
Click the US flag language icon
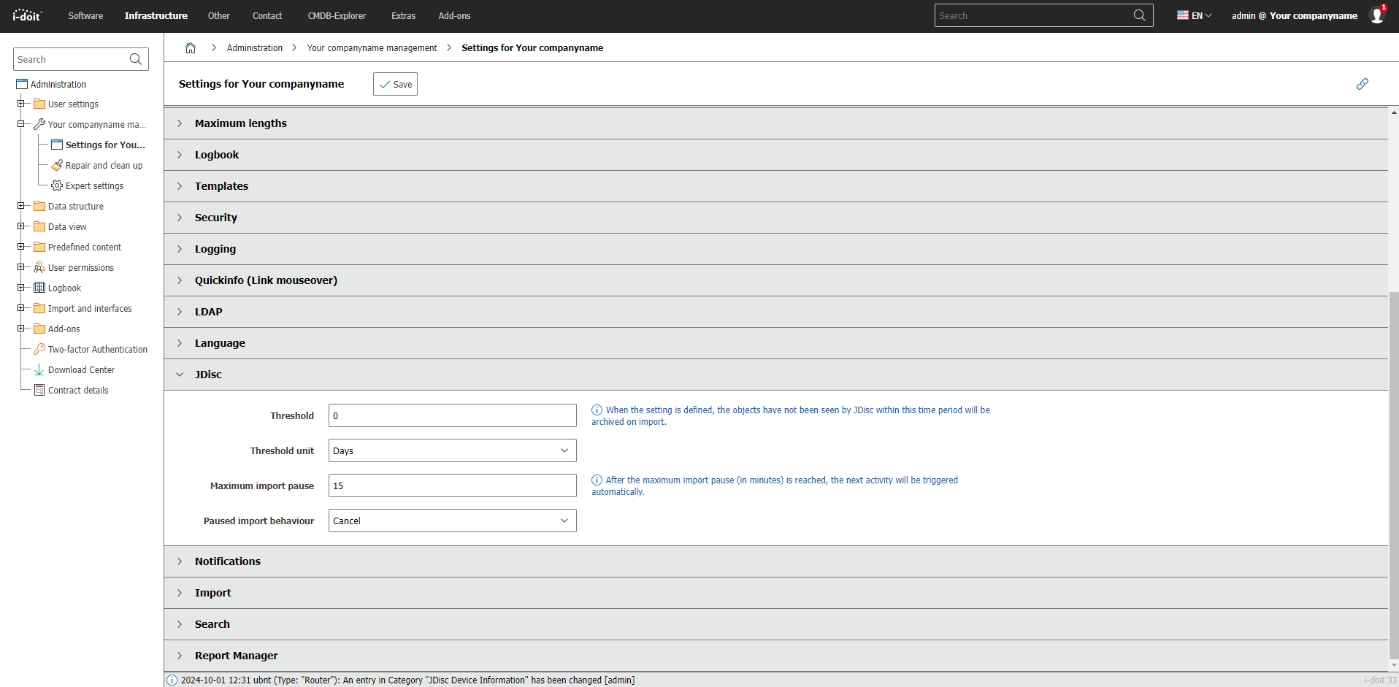point(1182,15)
